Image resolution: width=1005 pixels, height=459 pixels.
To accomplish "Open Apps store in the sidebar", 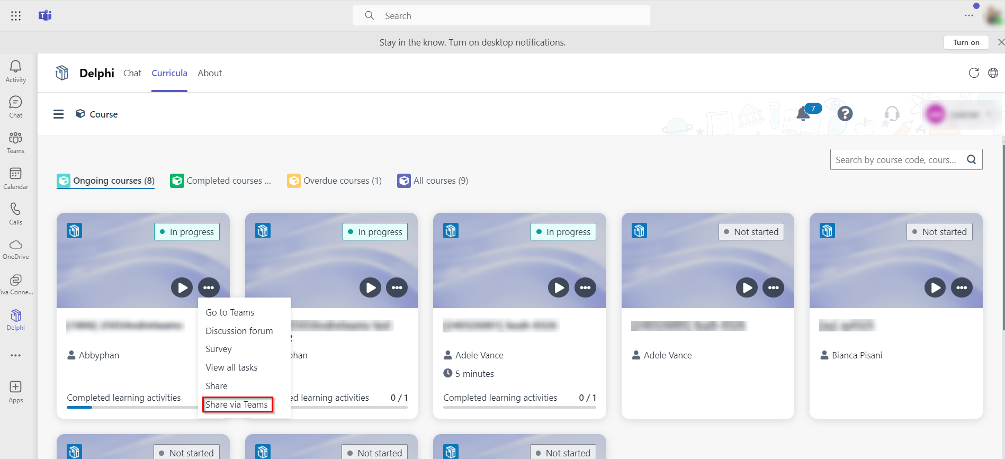I will click(x=16, y=392).
